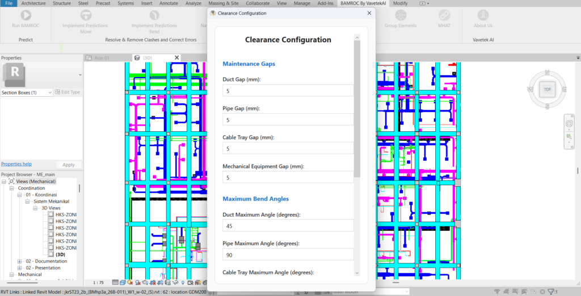Click the W compass label on ViewCube
The width and height of the screenshot is (581, 296).
click(x=531, y=89)
